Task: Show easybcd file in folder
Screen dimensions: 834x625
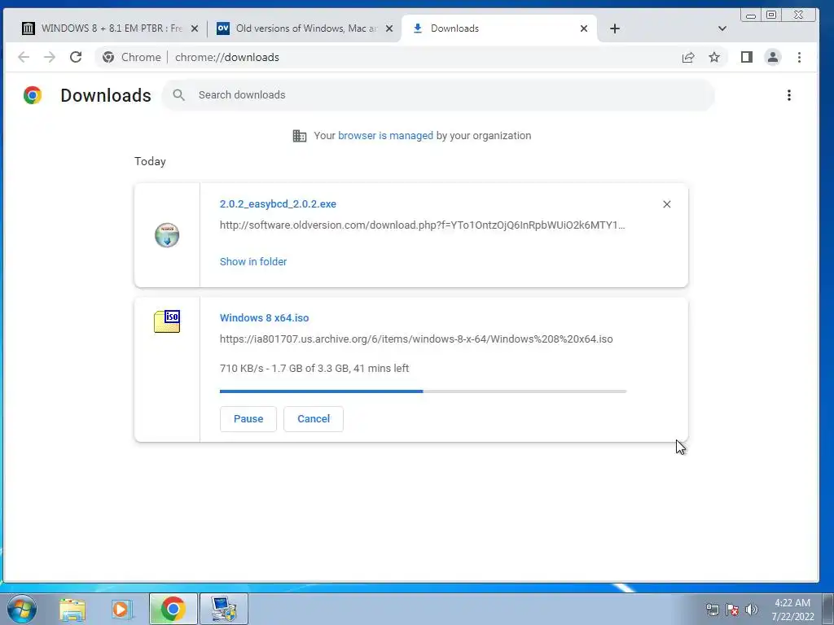Action: (x=253, y=261)
